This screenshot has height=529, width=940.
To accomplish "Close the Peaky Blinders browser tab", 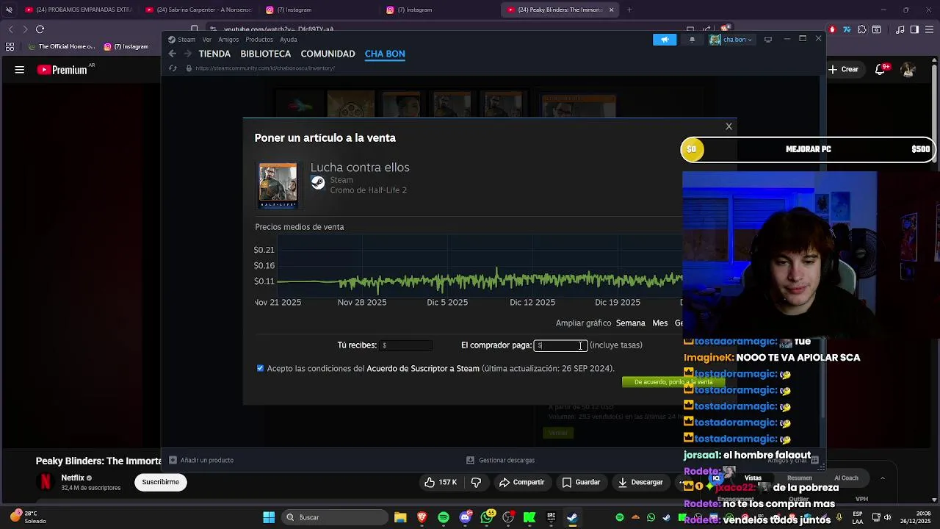I will pos(610,10).
